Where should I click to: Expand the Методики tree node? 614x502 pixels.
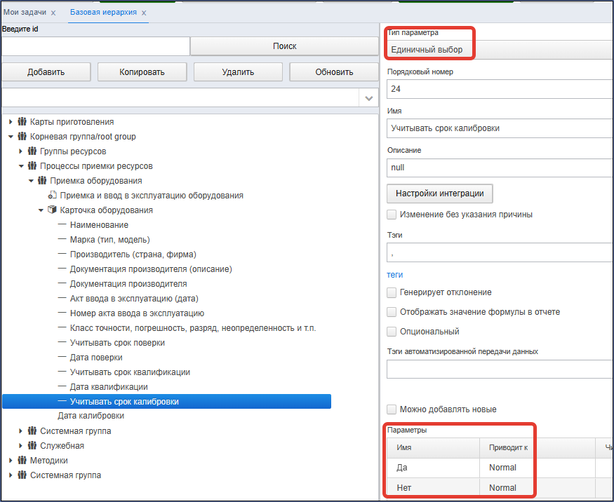11,460
